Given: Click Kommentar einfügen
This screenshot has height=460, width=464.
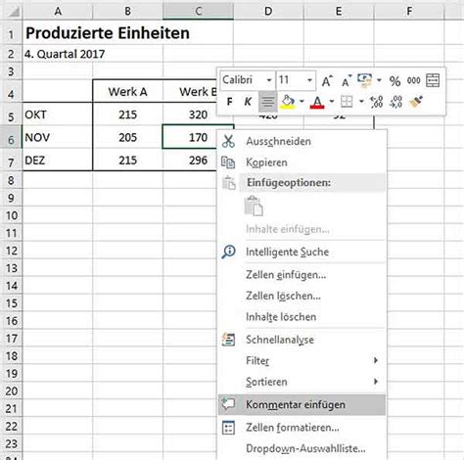Looking at the screenshot, I should point(302,405).
